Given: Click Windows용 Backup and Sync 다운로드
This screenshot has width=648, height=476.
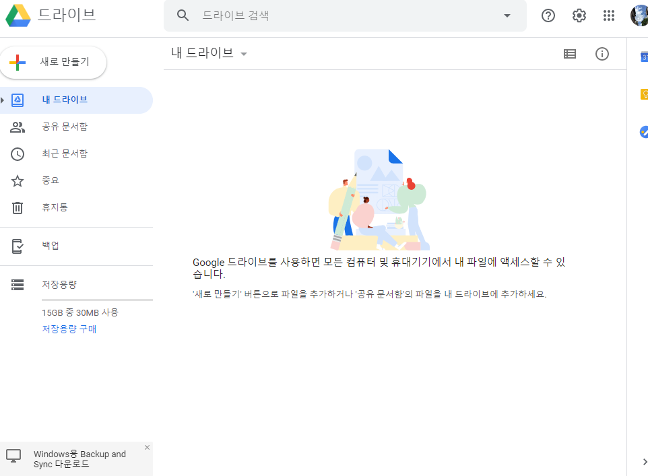Looking at the screenshot, I should (79, 459).
